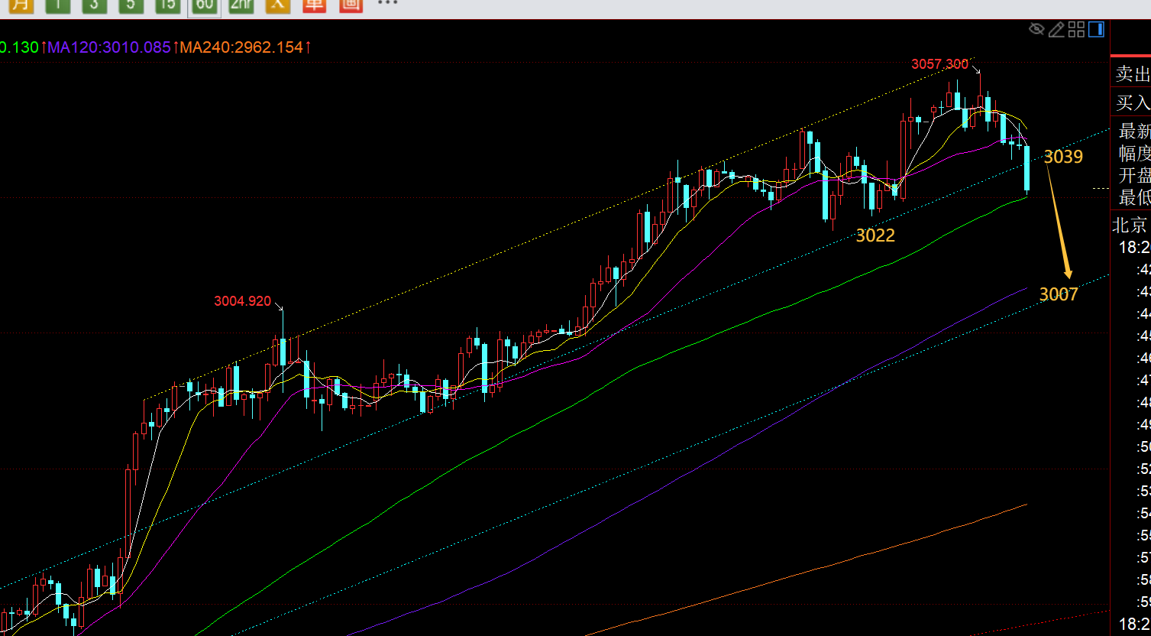
Task: Toggle the eye hide-indicators icon
Action: [1036, 30]
